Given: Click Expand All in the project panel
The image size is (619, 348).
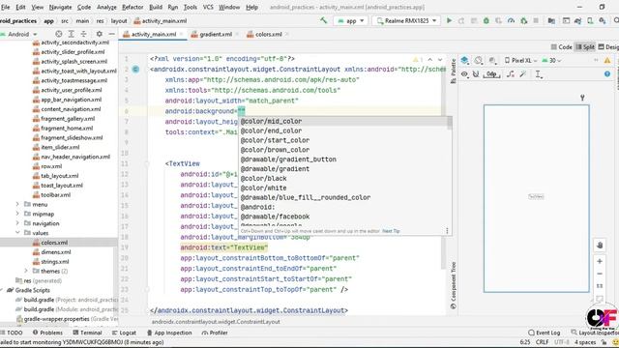Looking at the screenshot, I should (71, 34).
